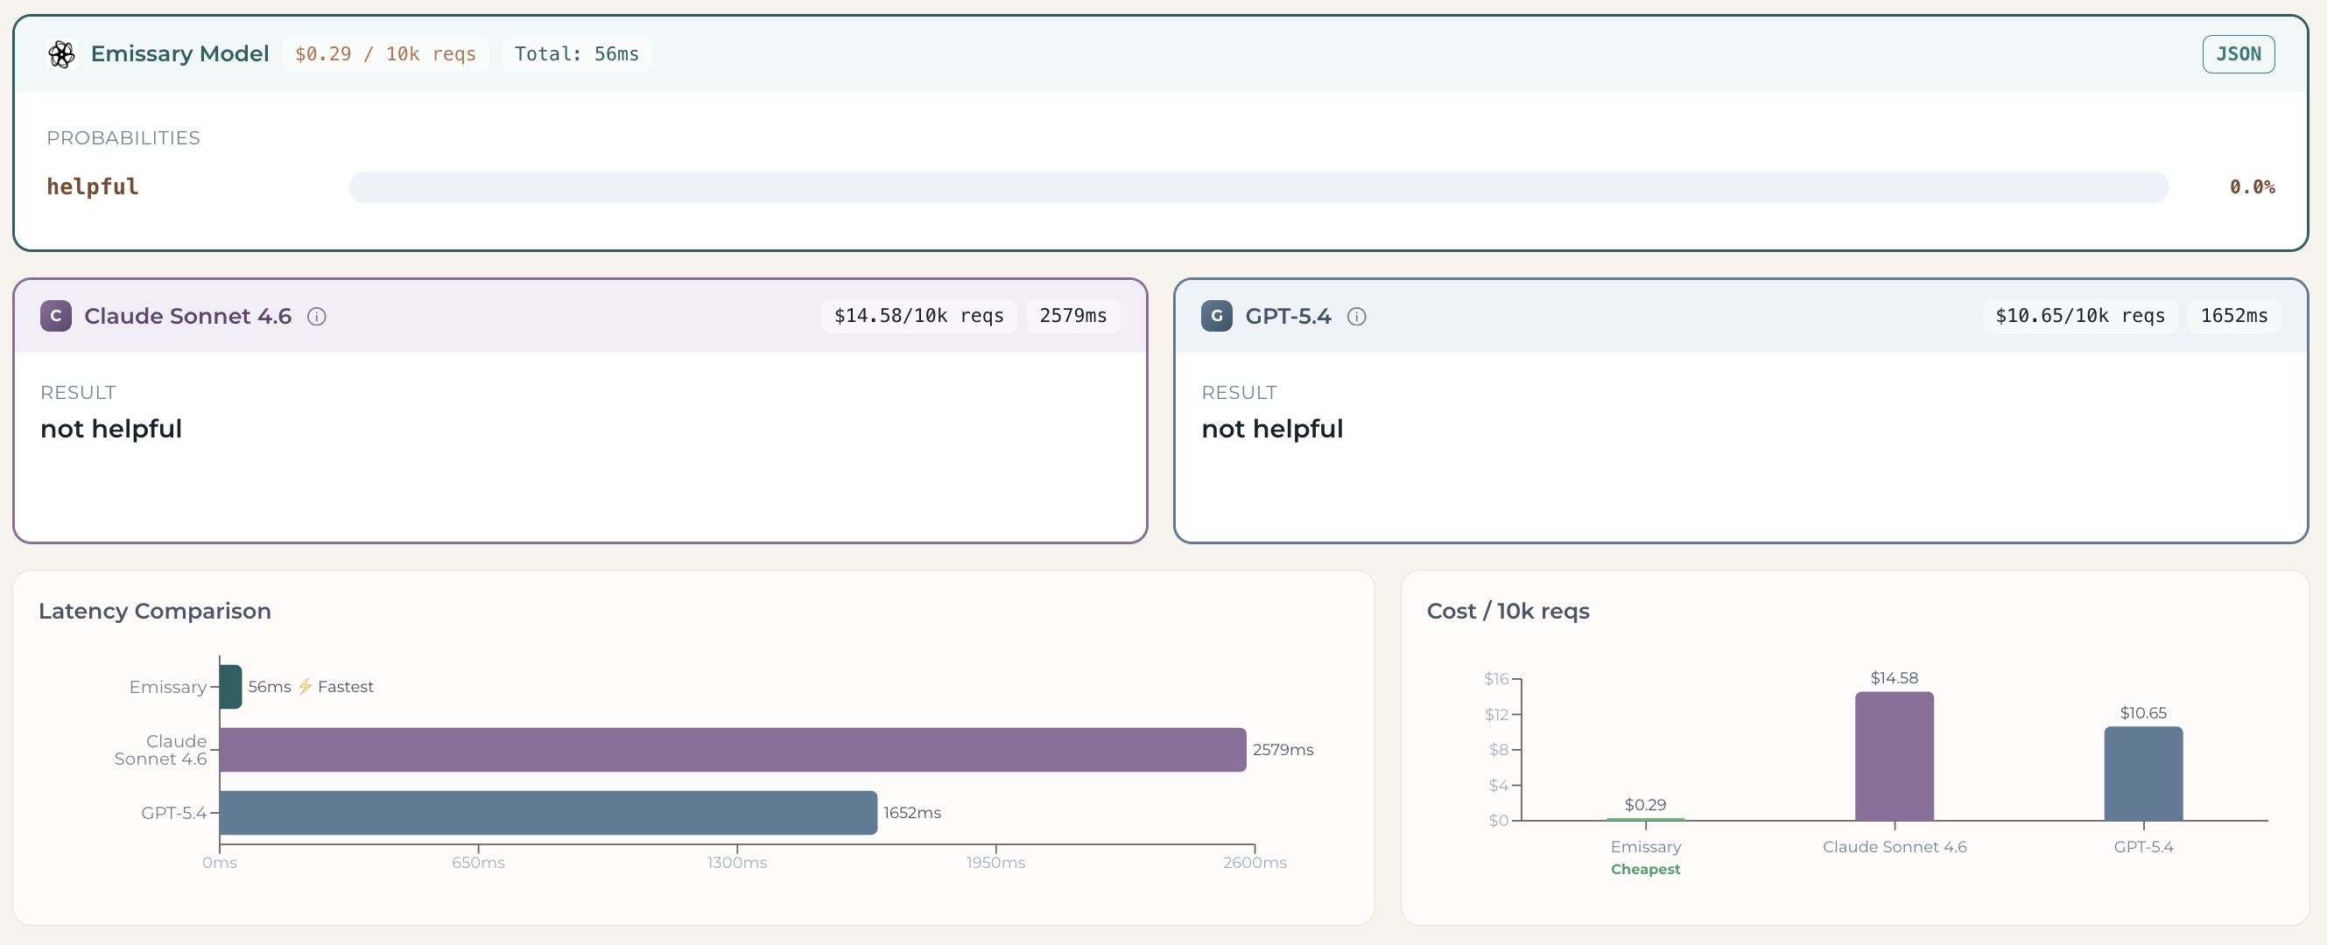Click the 'GPT-5.4' label on latency axis
This screenshot has height=945, width=2327.
173,813
